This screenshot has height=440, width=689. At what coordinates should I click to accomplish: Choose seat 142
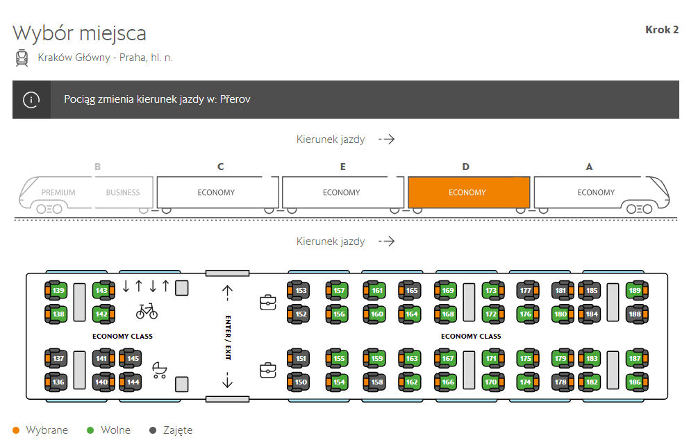pyautogui.click(x=103, y=314)
